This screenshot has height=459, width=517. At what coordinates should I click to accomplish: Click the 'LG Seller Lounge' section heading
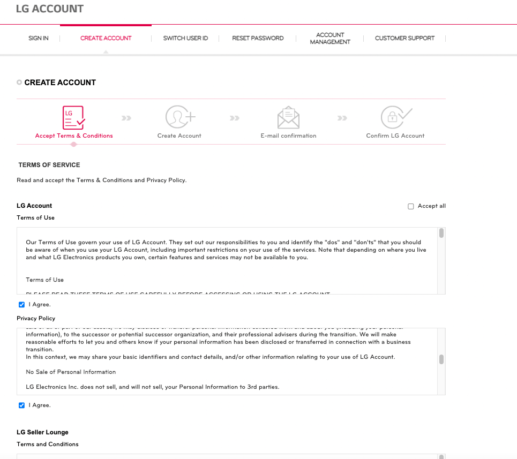pos(42,432)
